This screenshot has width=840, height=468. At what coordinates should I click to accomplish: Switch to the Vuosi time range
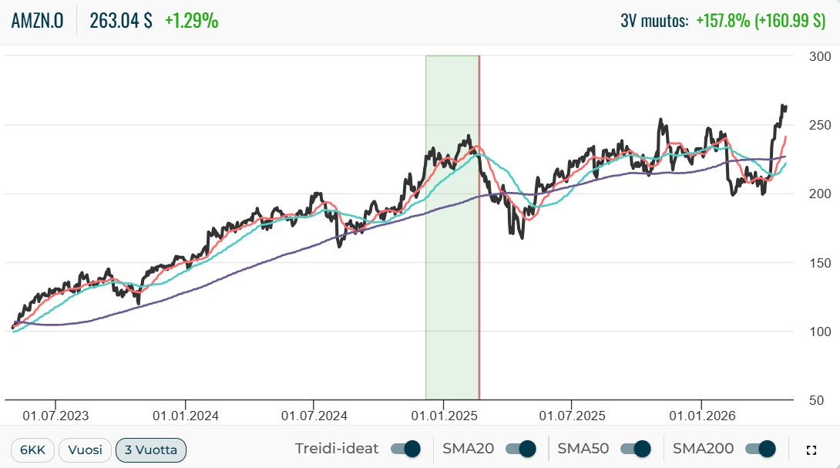[86, 449]
